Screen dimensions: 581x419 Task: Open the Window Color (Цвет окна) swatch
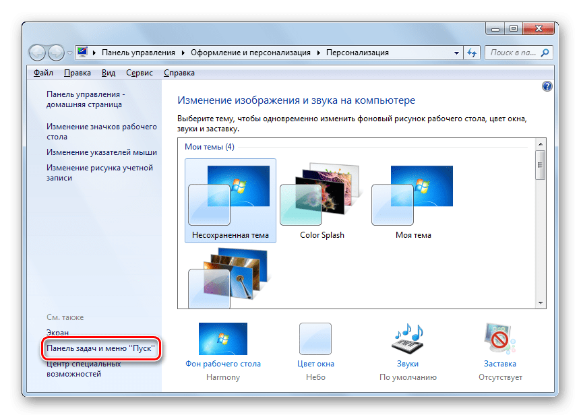tap(315, 339)
